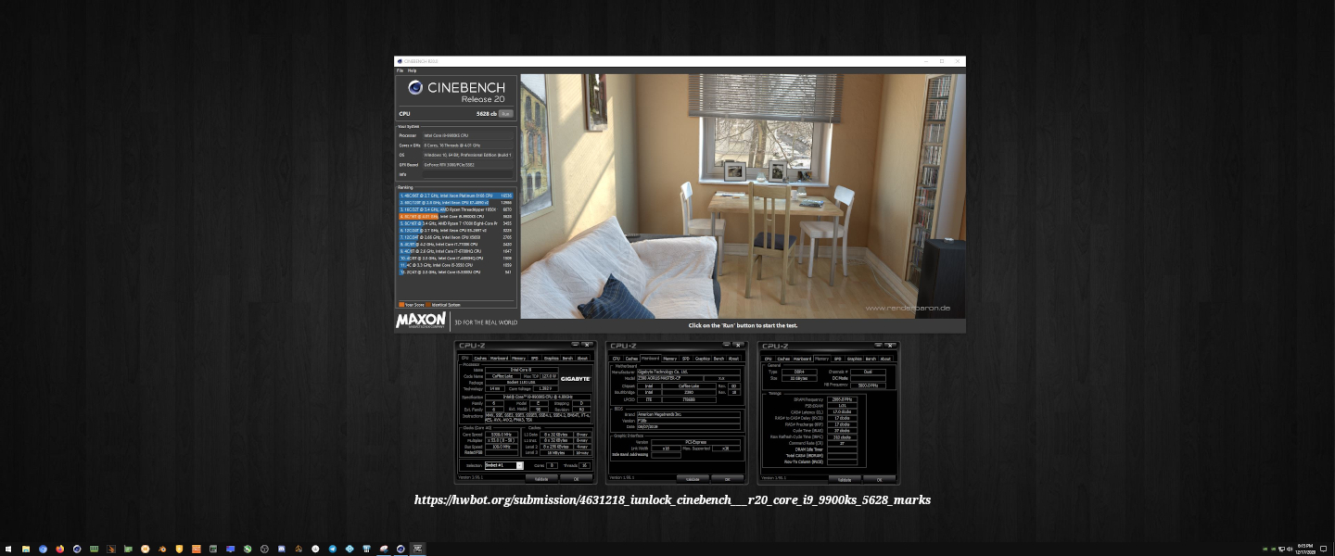Click Validate in right CPU-Z window
1335x556 pixels.
point(844,480)
